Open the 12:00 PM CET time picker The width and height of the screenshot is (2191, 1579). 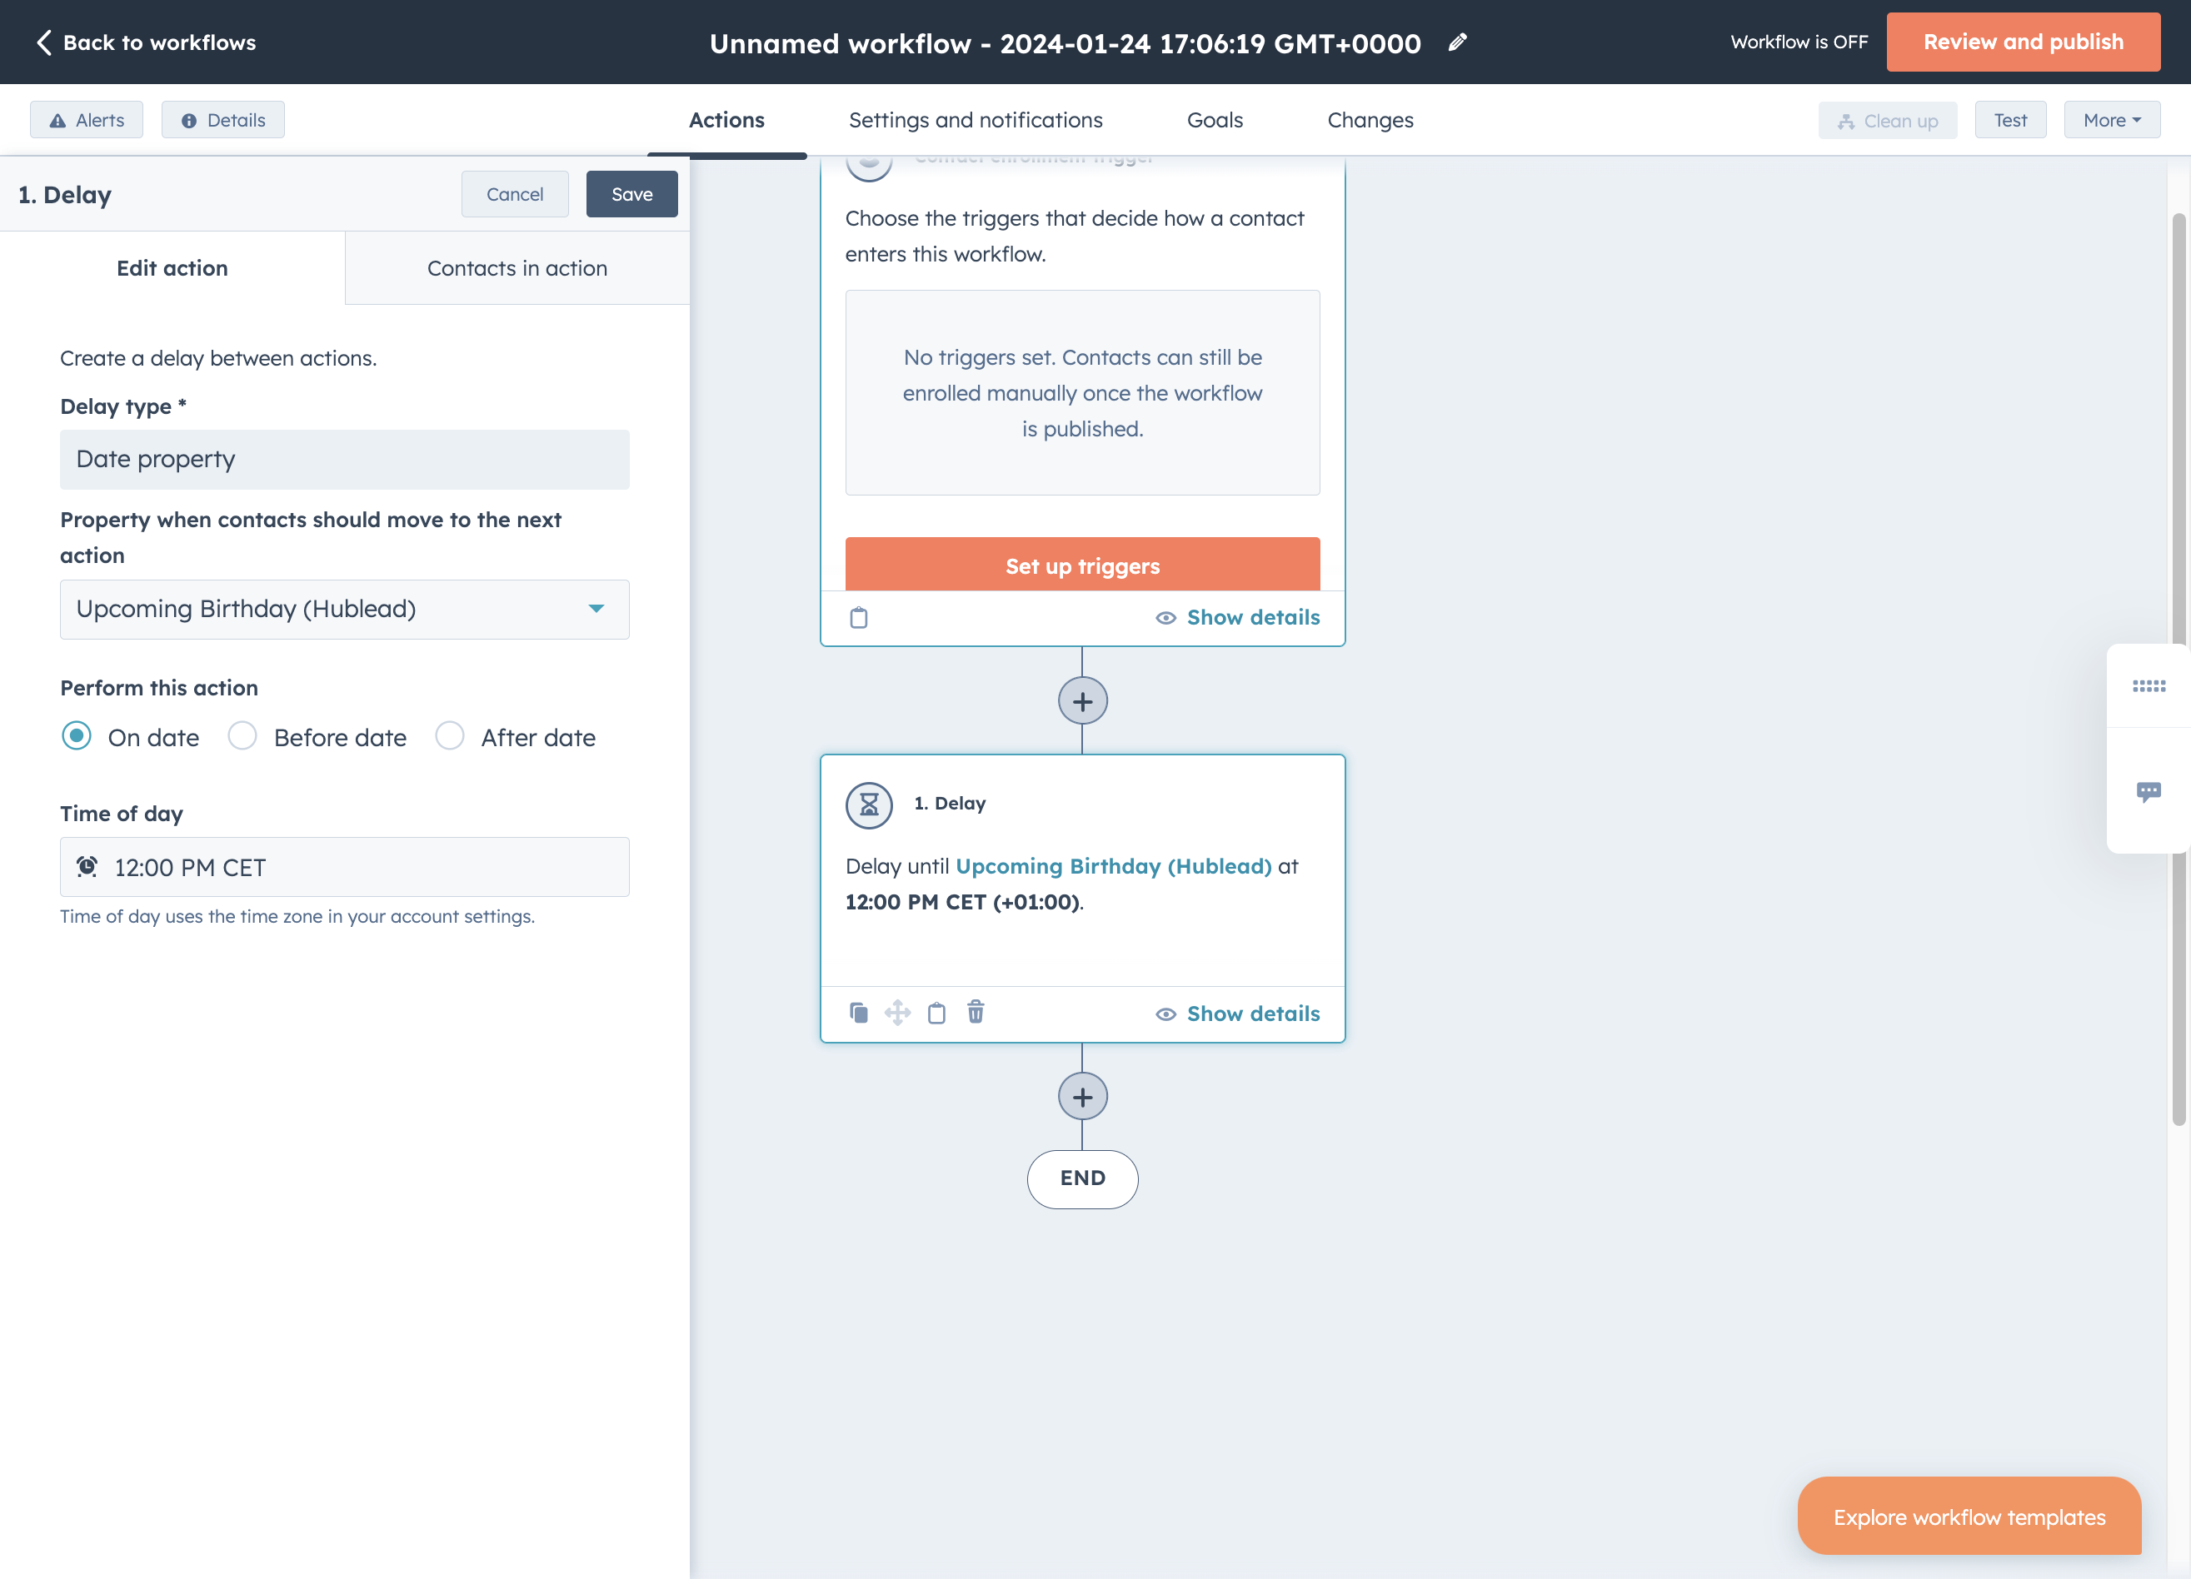tap(345, 867)
